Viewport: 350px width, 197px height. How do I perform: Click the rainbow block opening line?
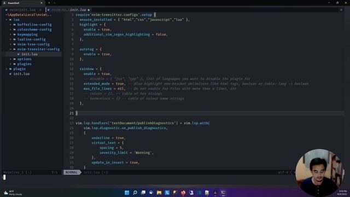pos(91,69)
